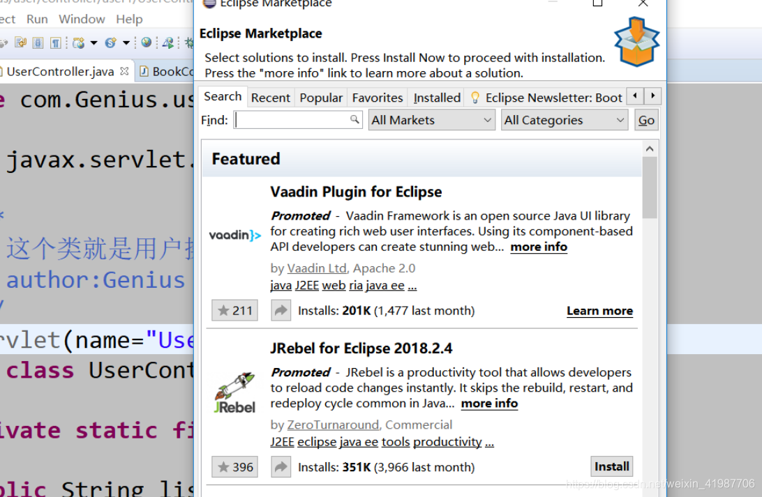Switch to the BookCo... editor tab

coord(167,71)
